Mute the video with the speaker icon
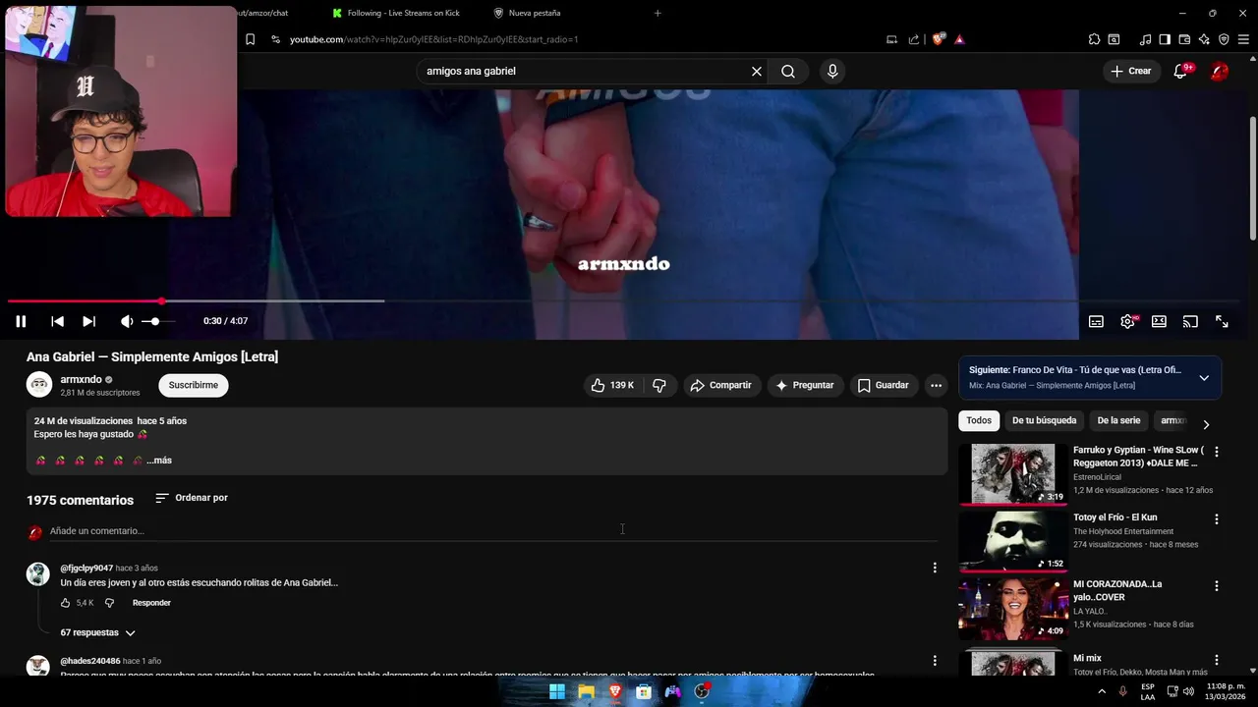 click(x=127, y=321)
